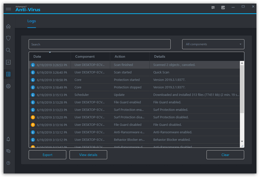Click the info icon beside Scan finished entry
The width and height of the screenshot is (260, 177).
point(33,65)
